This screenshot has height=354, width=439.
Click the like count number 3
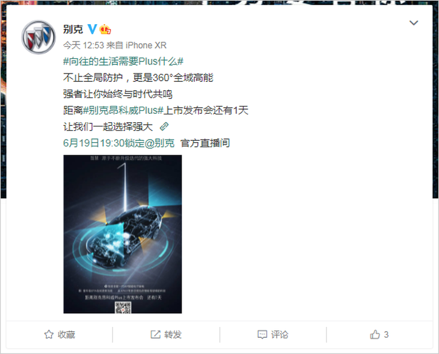[x=386, y=334]
